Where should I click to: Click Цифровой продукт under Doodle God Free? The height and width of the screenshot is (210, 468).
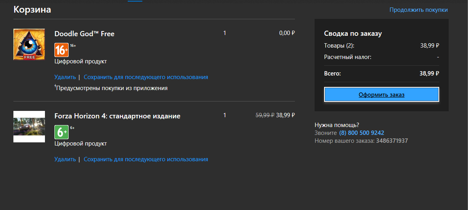pos(80,61)
